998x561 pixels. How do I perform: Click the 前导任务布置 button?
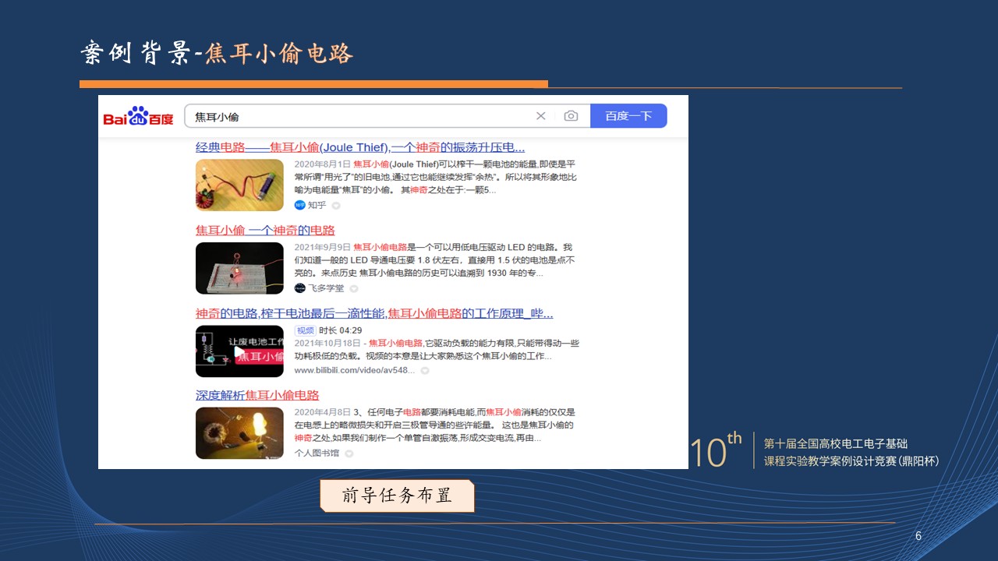click(397, 496)
